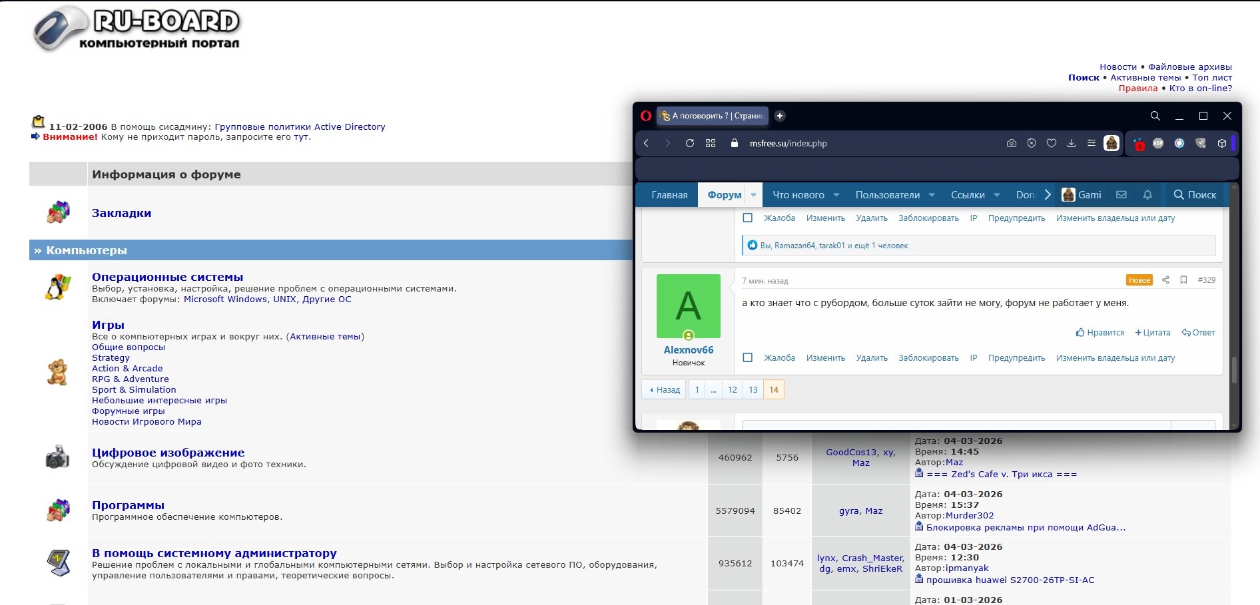Search tabs magnifier in Opera title bar
Image resolution: width=1260 pixels, height=605 pixels.
[x=1155, y=116]
